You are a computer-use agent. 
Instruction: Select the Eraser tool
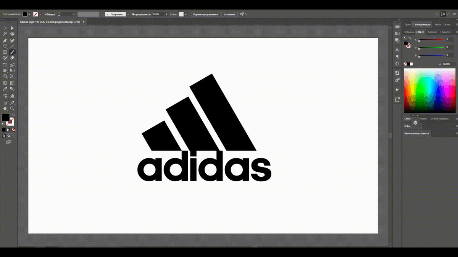click(12, 58)
